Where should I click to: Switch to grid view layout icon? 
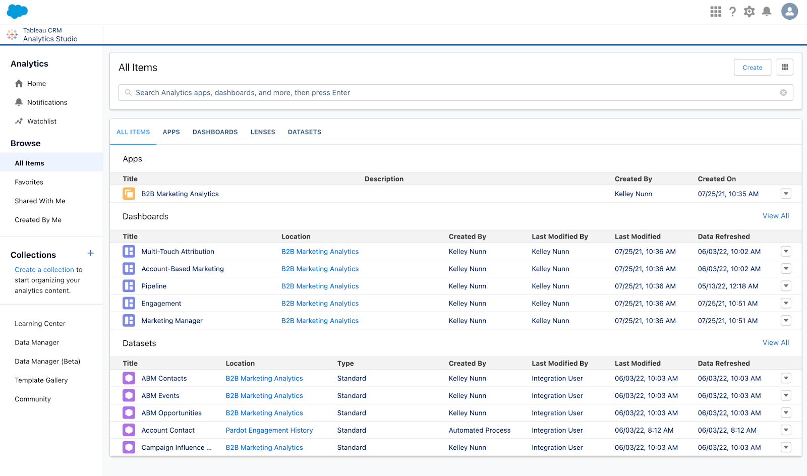(x=785, y=67)
